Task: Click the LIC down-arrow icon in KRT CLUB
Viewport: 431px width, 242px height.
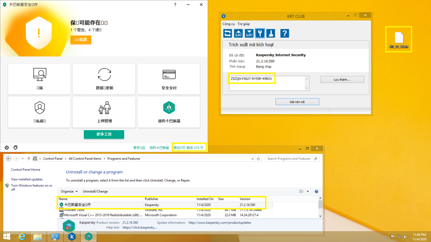Action: [249, 33]
